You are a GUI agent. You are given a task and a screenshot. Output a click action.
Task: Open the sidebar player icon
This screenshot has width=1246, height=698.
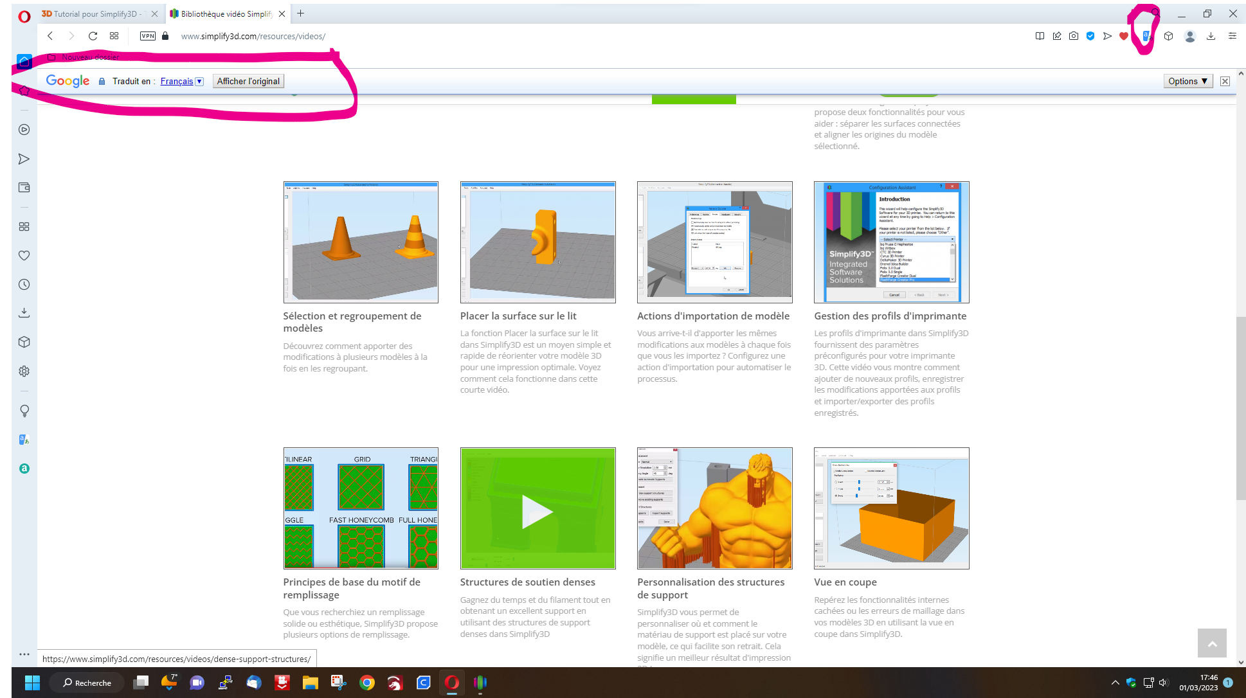tap(24, 130)
